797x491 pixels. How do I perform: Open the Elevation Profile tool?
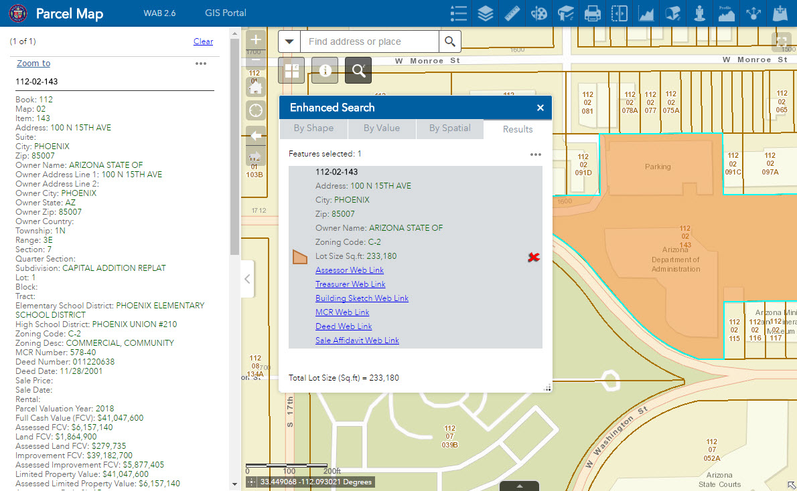pos(727,13)
